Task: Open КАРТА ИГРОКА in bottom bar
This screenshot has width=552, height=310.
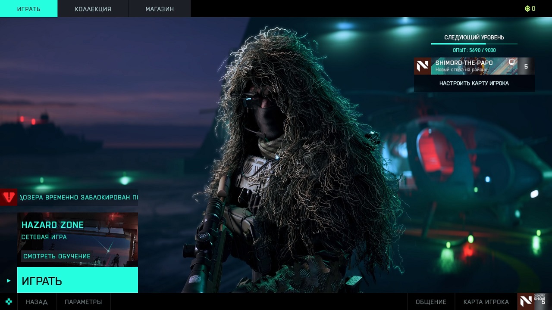Action: click(486, 302)
